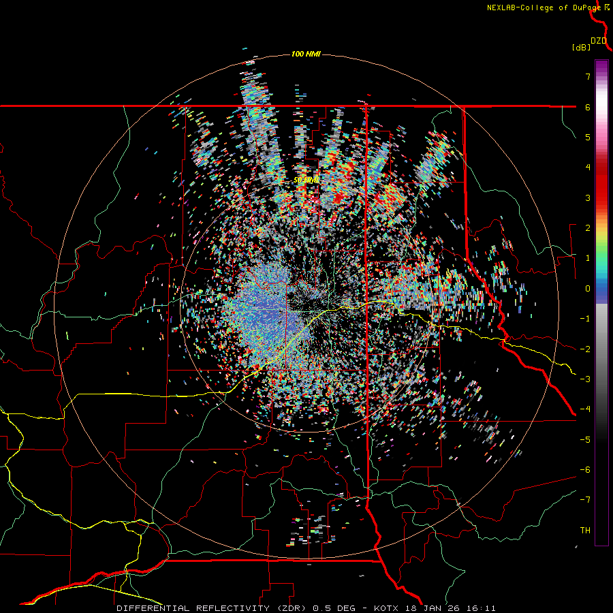
Task: Click the "-7" value on the color scale
Action: click(x=585, y=500)
